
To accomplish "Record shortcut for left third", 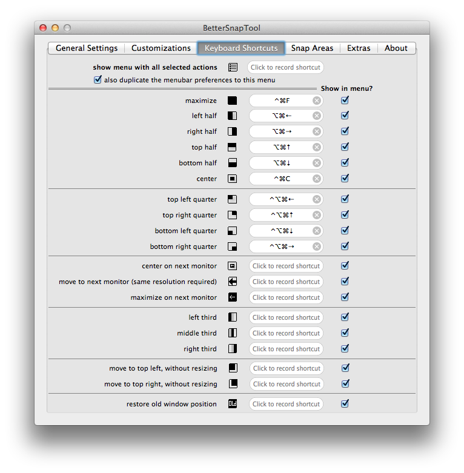I will click(x=286, y=317).
